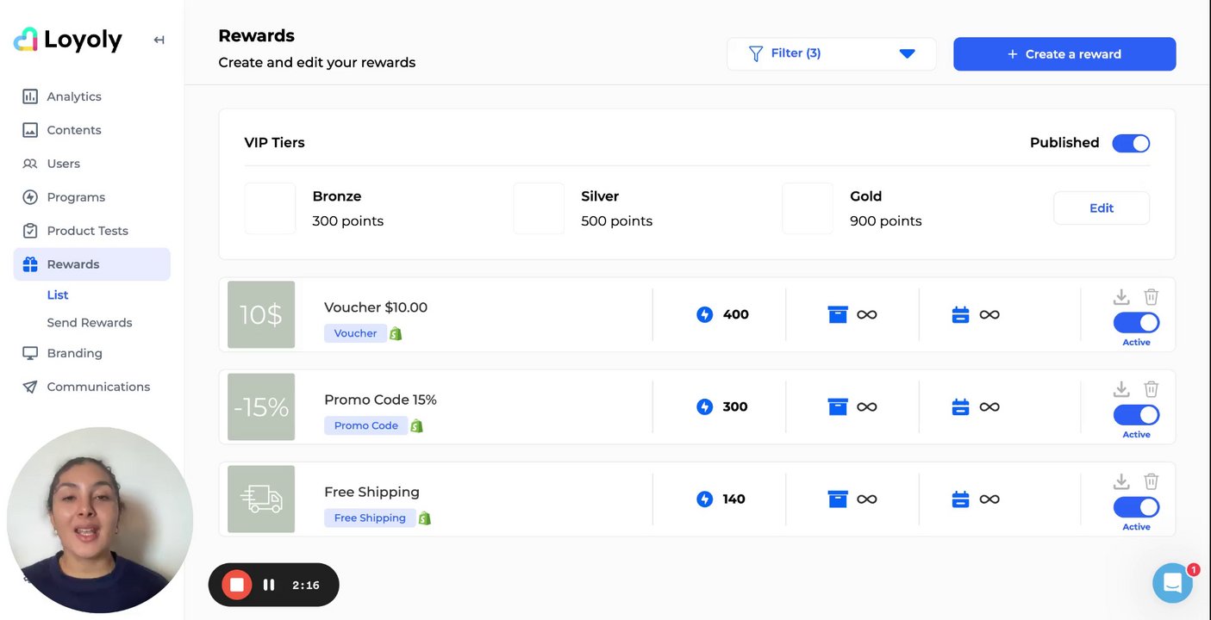Go to the Programs section
Screen dimensions: 1211x620
pos(76,197)
